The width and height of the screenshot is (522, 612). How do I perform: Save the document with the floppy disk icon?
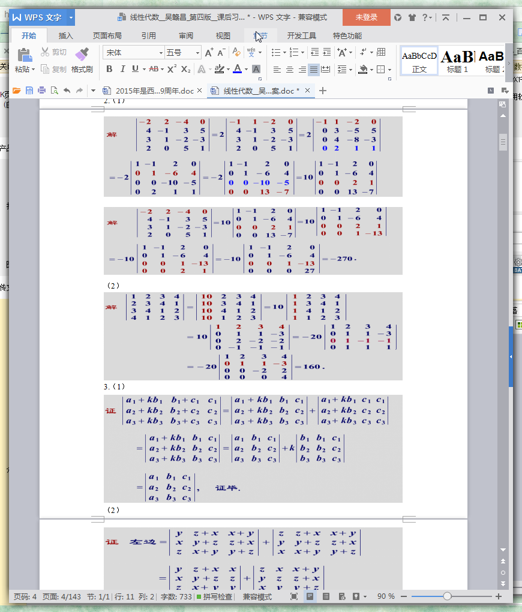[29, 91]
